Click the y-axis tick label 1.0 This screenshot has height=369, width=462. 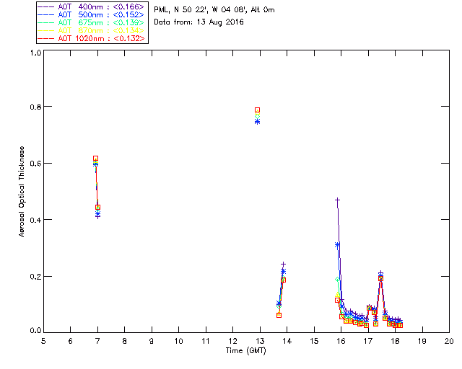click(35, 53)
